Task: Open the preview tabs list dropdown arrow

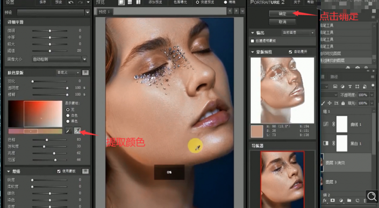Action: [x=242, y=11]
